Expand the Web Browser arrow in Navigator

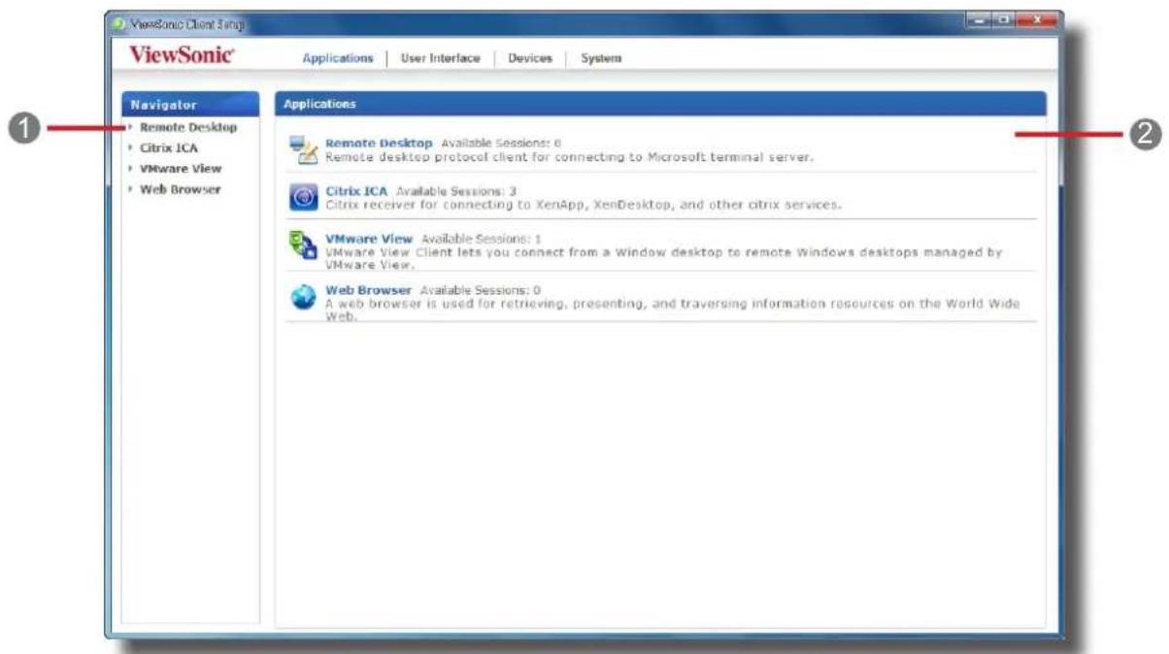129,189
